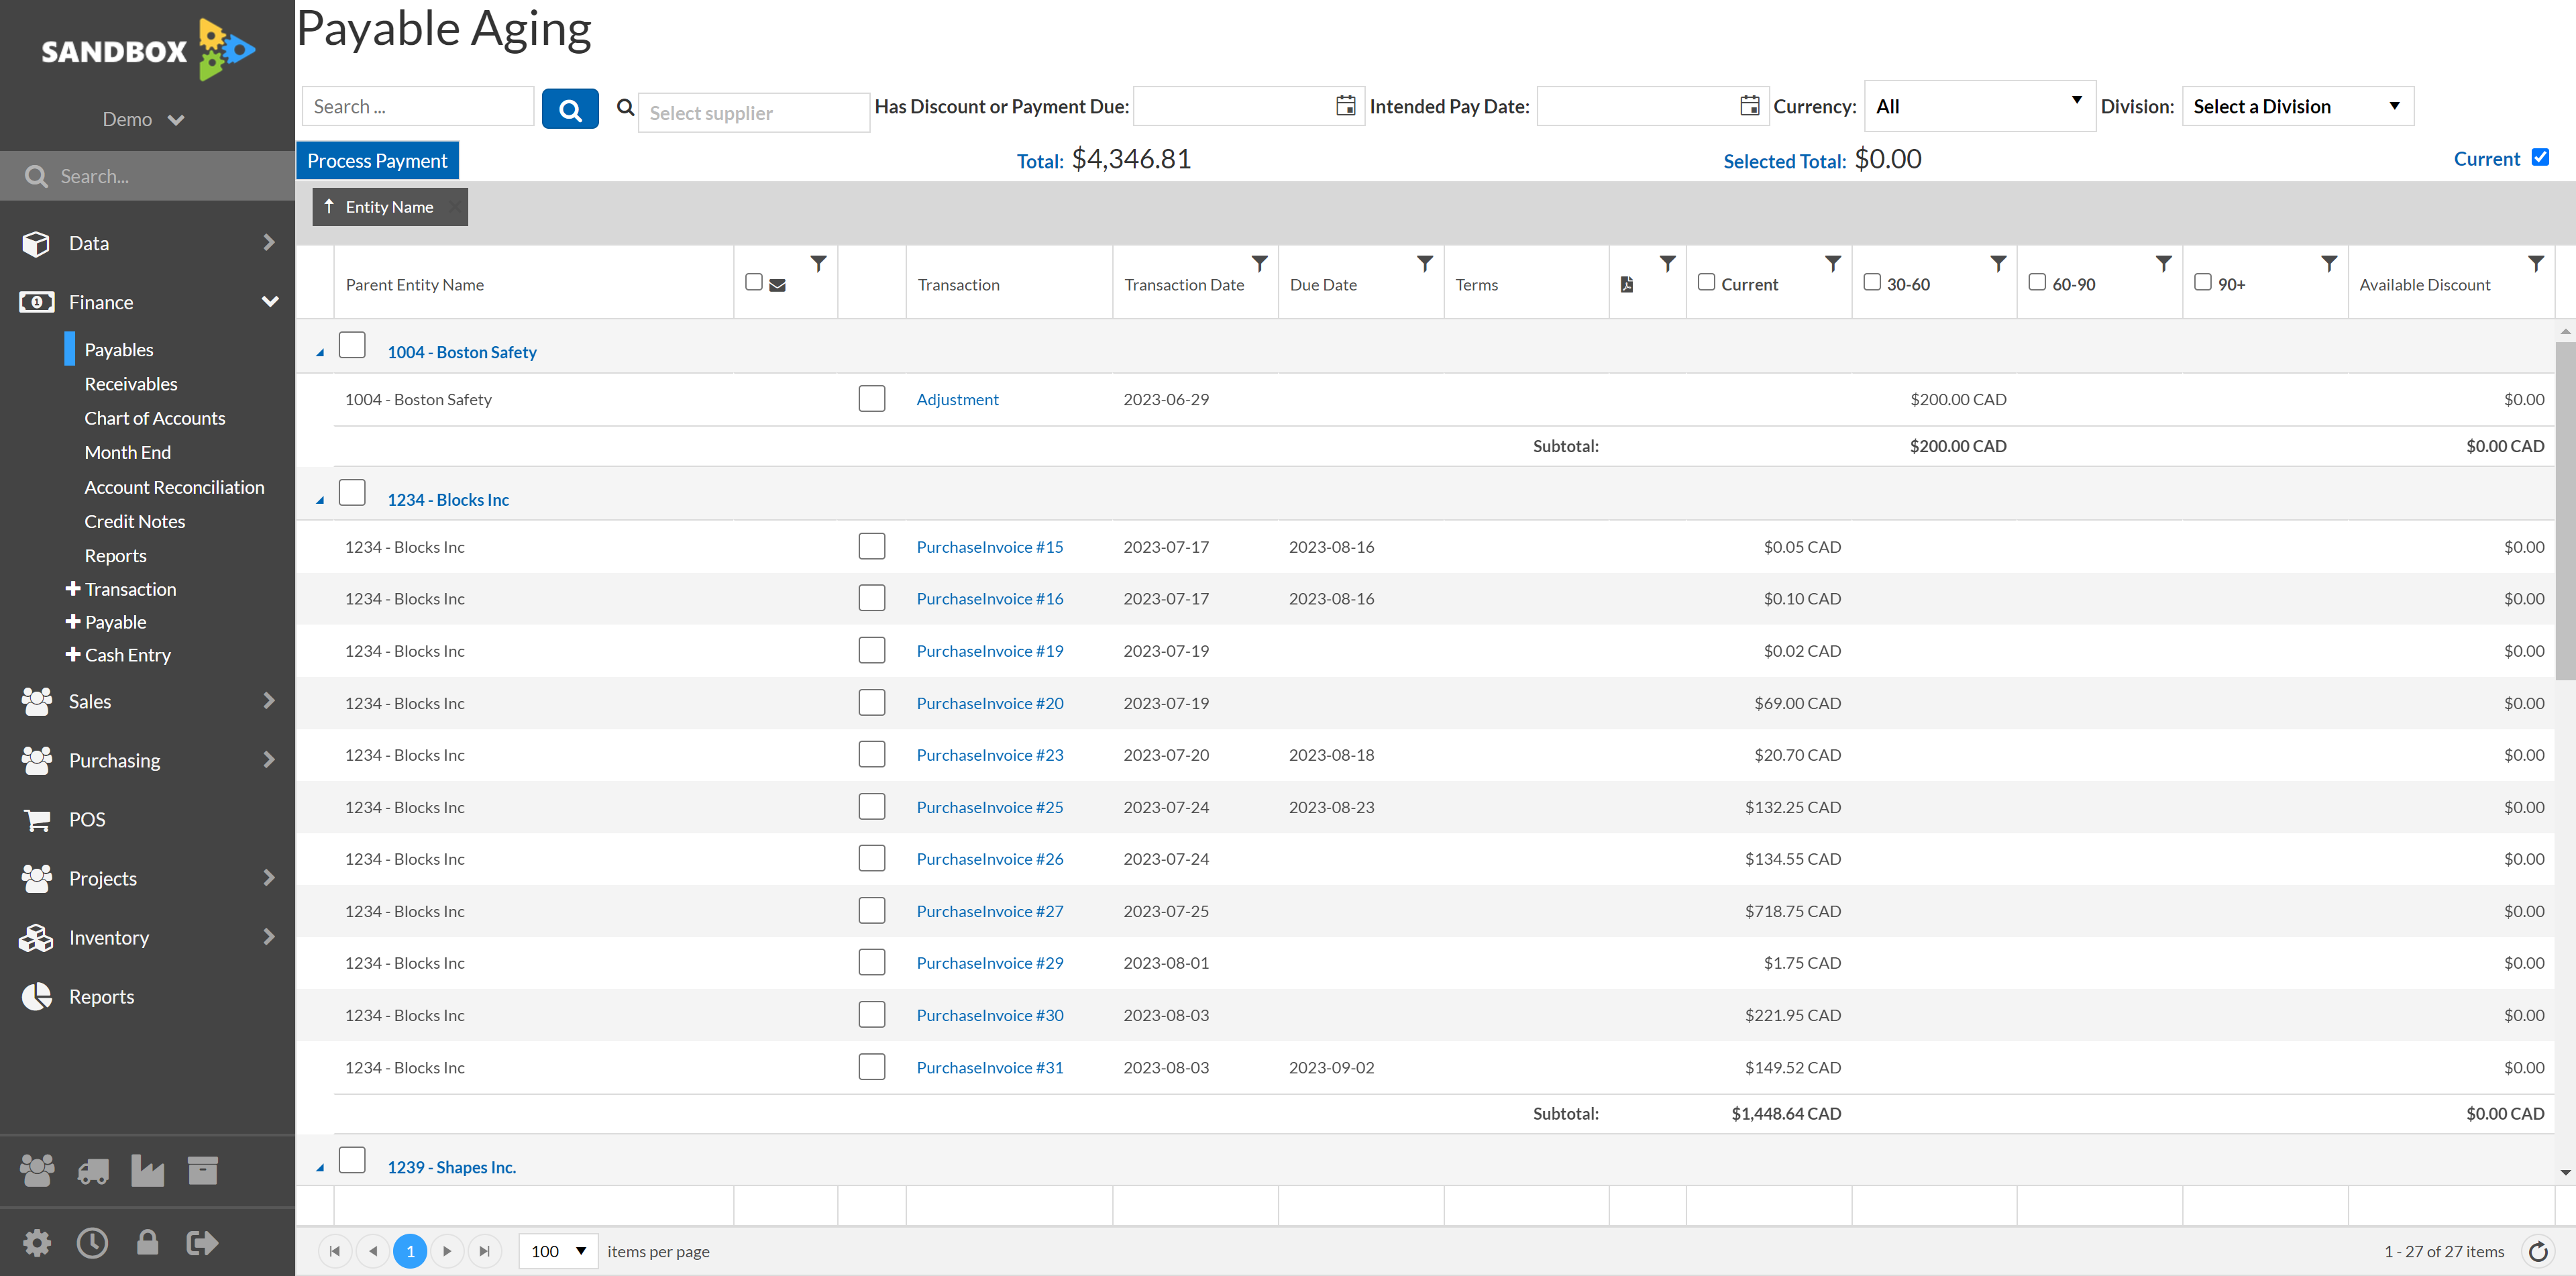Image resolution: width=2576 pixels, height=1276 pixels.
Task: Open filter for the 90+ column
Action: coord(2329,264)
